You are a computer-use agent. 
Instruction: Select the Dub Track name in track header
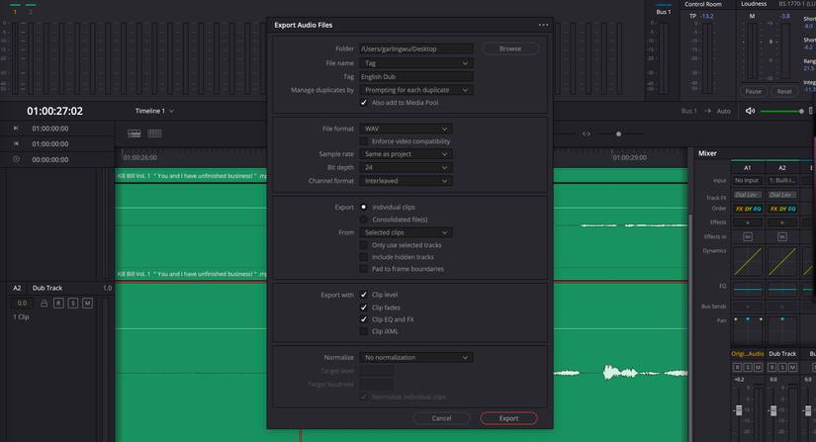tap(47, 288)
